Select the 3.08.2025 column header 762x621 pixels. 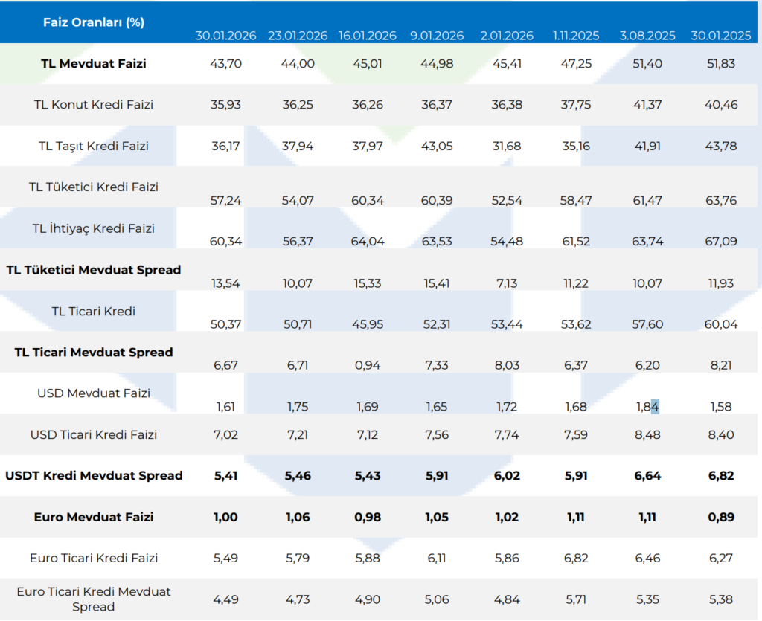(647, 36)
